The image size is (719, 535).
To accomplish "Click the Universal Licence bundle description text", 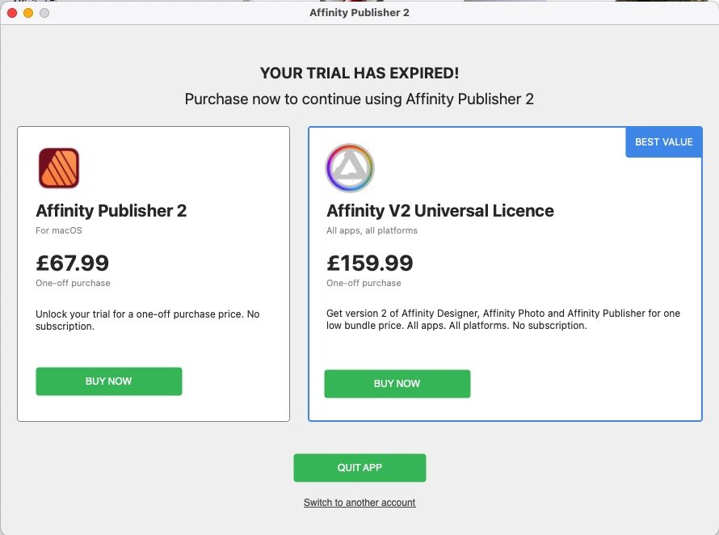I will [502, 319].
